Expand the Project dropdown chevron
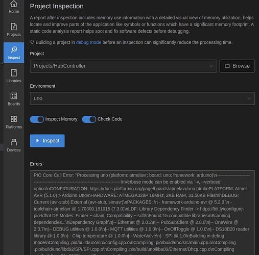 click(x=211, y=66)
